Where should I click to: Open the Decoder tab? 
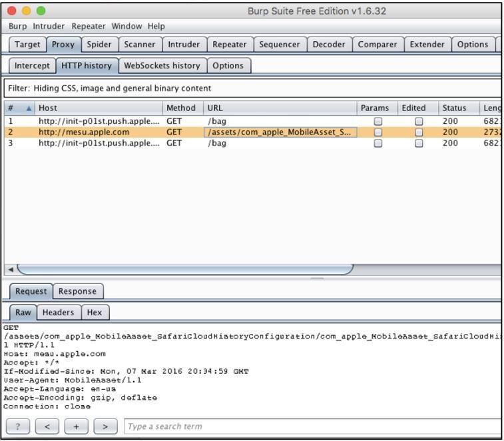click(x=329, y=45)
